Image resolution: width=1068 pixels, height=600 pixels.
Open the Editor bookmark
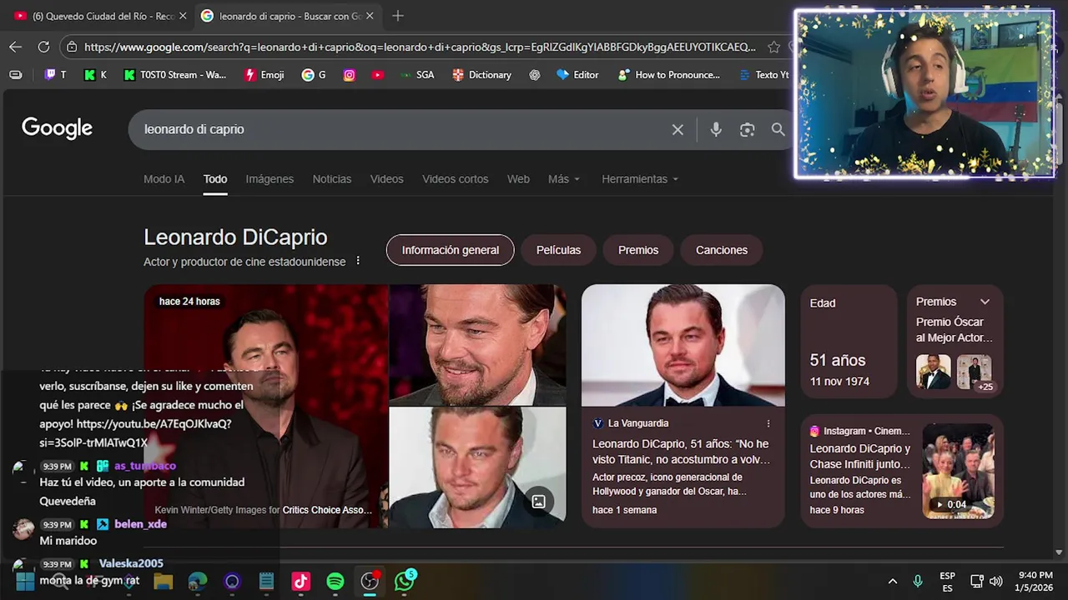[577, 74]
